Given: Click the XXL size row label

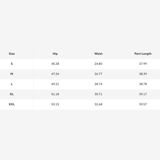Looking at the screenshot, I should [x=12, y=104].
